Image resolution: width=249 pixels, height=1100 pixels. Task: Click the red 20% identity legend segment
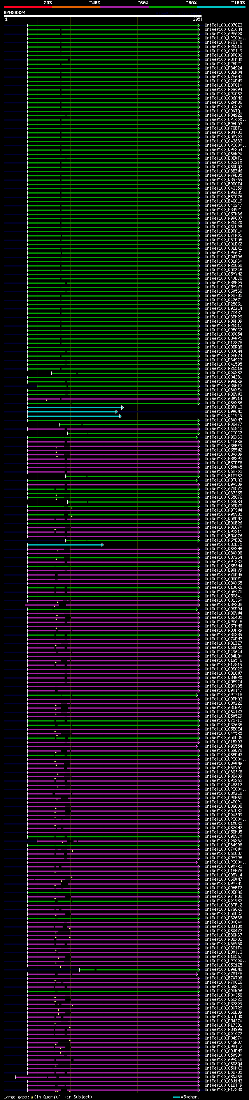click(28, 7)
